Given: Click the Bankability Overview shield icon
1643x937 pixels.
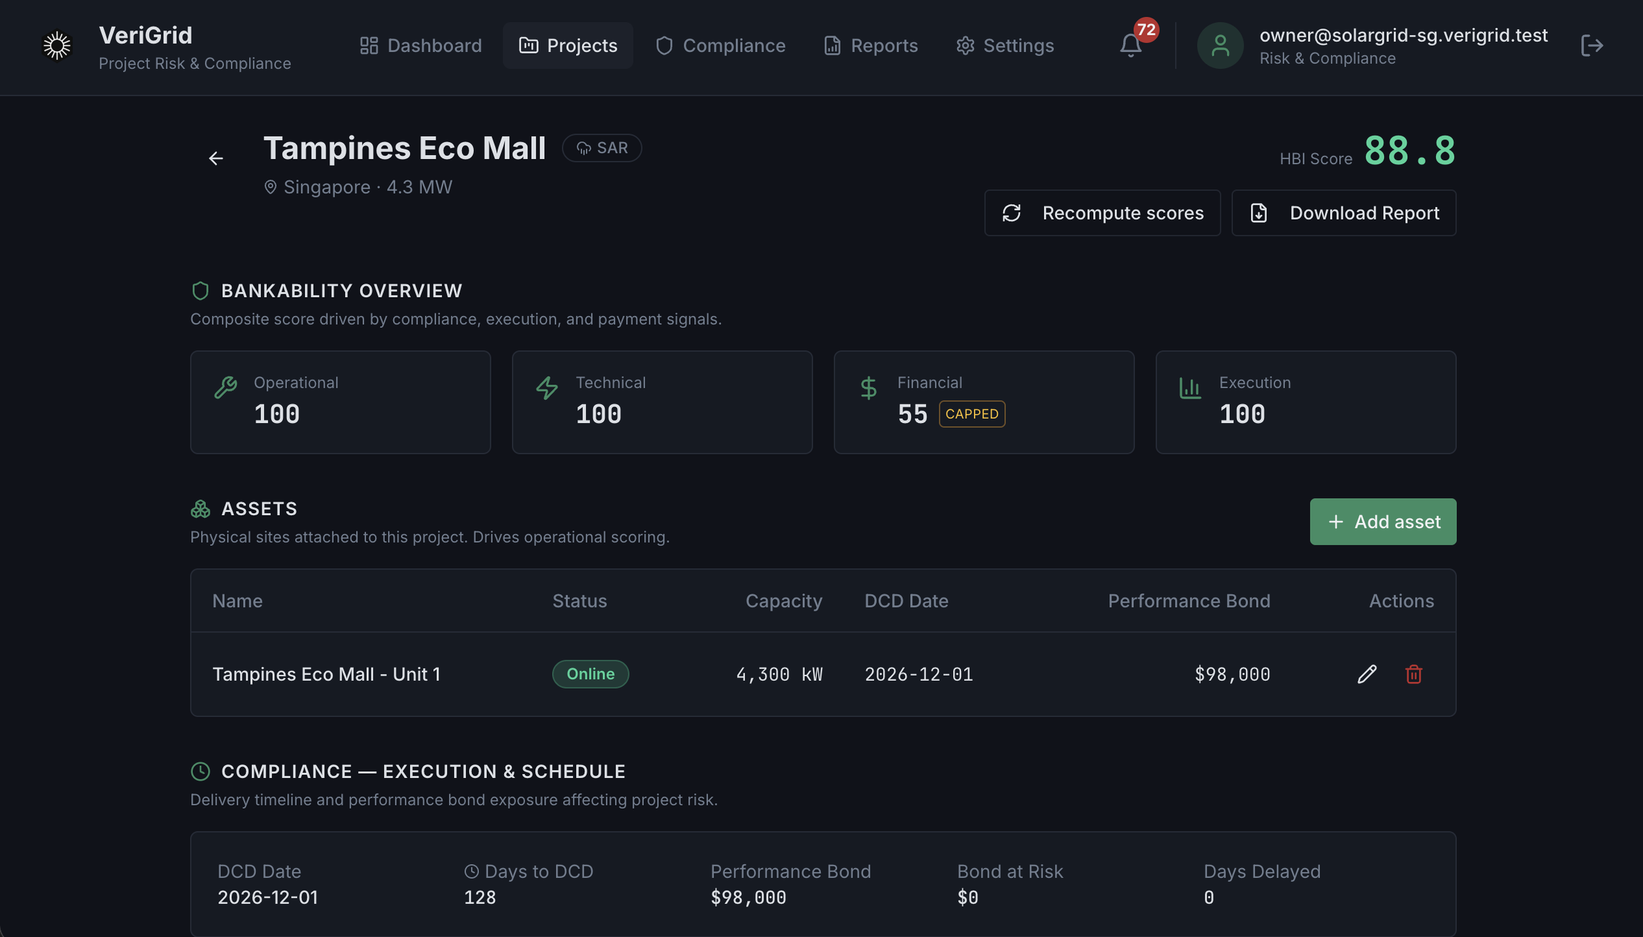Looking at the screenshot, I should pyautogui.click(x=200, y=290).
